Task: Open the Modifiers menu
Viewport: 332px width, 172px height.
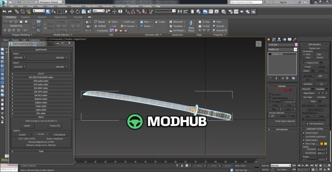Action: click(62, 6)
